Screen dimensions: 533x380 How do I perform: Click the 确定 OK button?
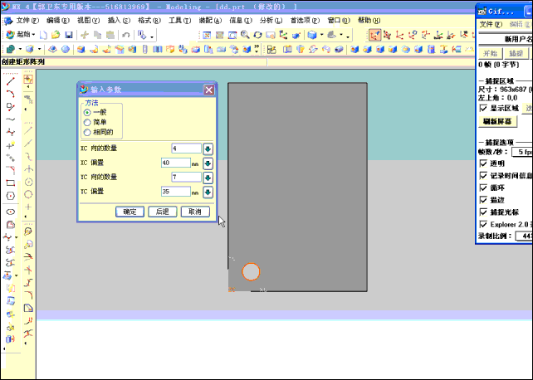pyautogui.click(x=130, y=212)
